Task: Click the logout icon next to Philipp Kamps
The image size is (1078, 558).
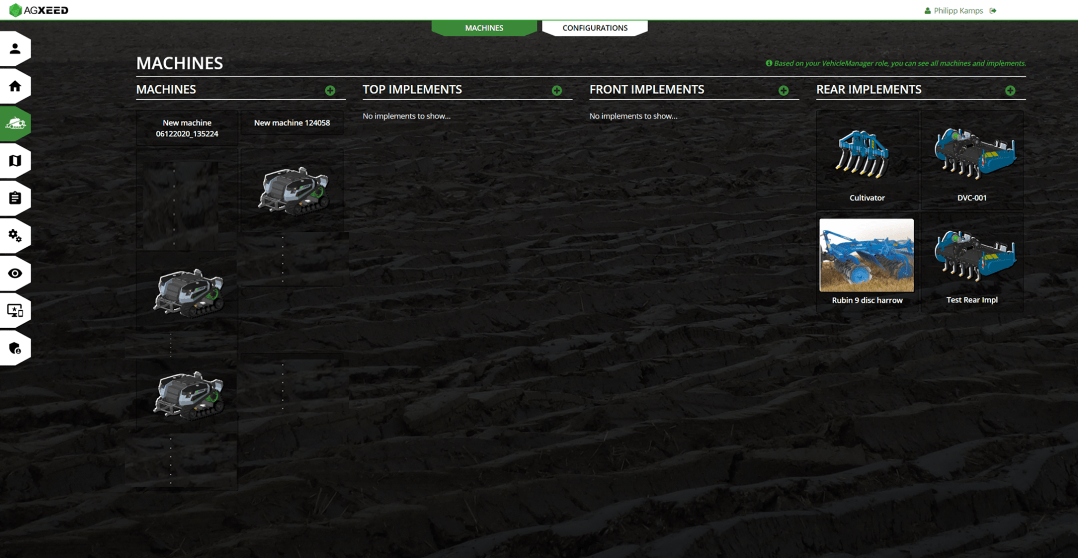Action: click(x=993, y=11)
